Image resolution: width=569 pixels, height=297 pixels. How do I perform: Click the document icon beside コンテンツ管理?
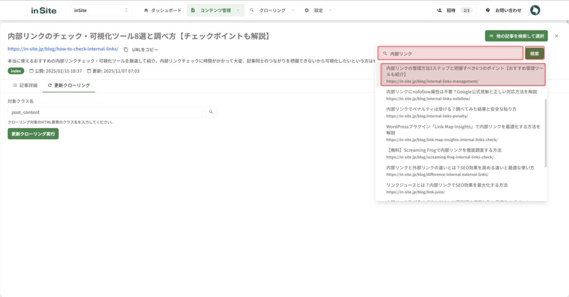(193, 10)
